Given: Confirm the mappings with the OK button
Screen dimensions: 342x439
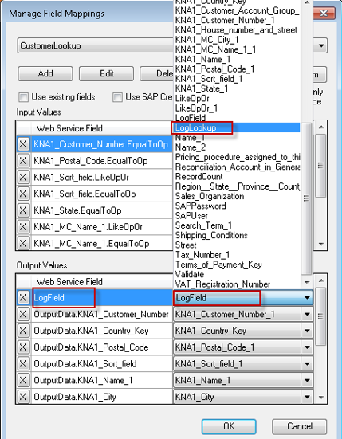Looking at the screenshot, I should [x=229, y=426].
